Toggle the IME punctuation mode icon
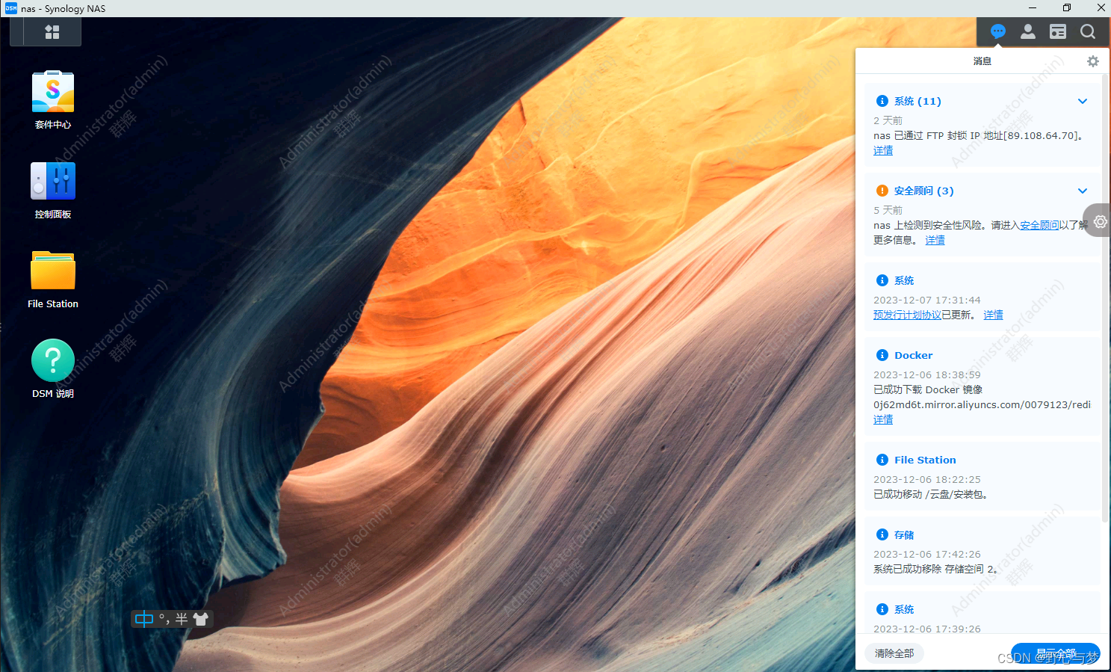Viewport: 1111px width, 672px height. coord(164,619)
